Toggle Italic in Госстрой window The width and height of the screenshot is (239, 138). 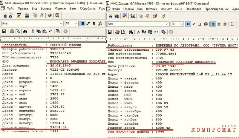88,24
